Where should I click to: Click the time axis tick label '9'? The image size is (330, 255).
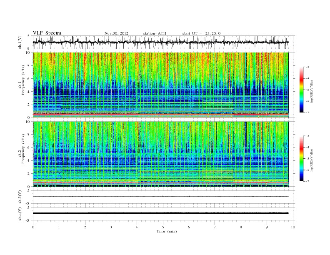pos(267,227)
